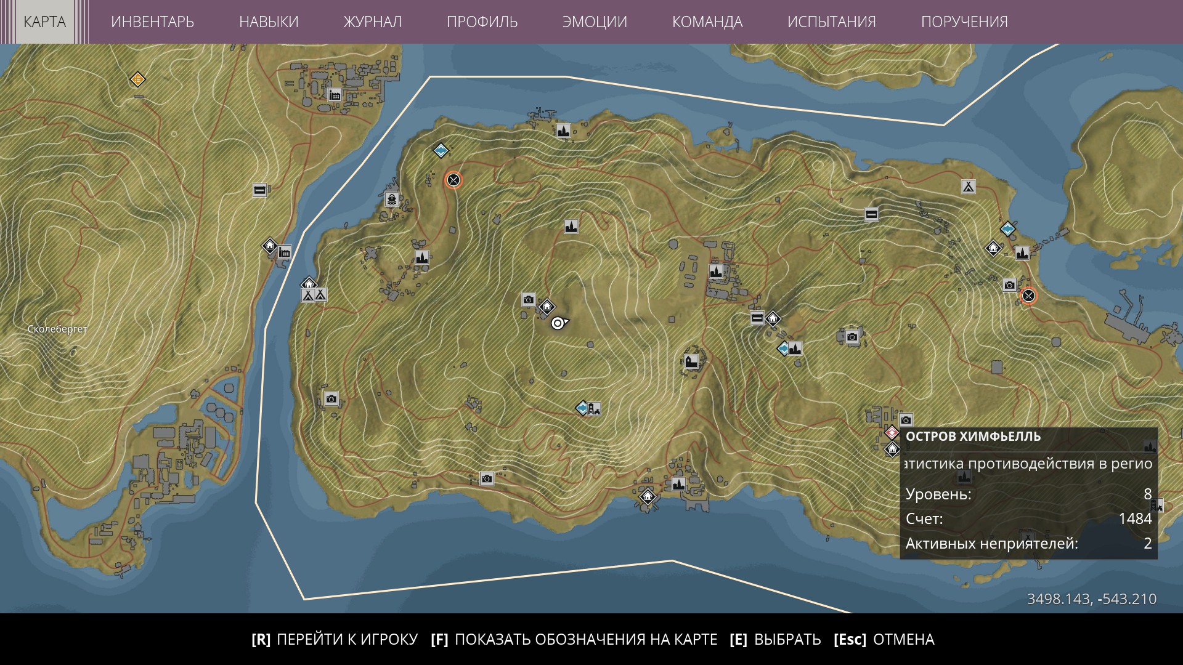Screen dimensions: 1183x665
Task: Click the bunker icon in the northeast hills
Action: point(871,214)
